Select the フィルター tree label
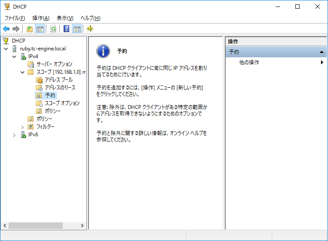This screenshot has height=241, width=328. click(45, 127)
